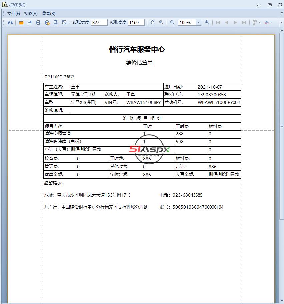Go to the next page
Image resolution: width=284 pixels, height=304 pixels.
tap(235, 22)
